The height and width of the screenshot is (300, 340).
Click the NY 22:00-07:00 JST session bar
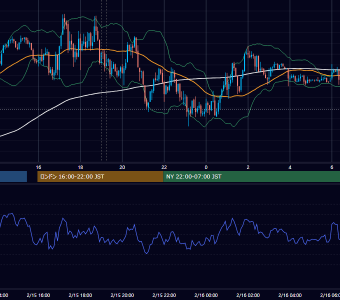[x=251, y=176]
